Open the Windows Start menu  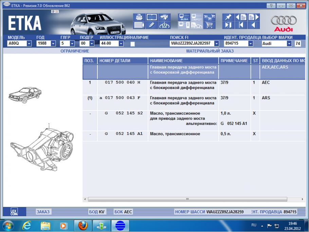pos(8,226)
